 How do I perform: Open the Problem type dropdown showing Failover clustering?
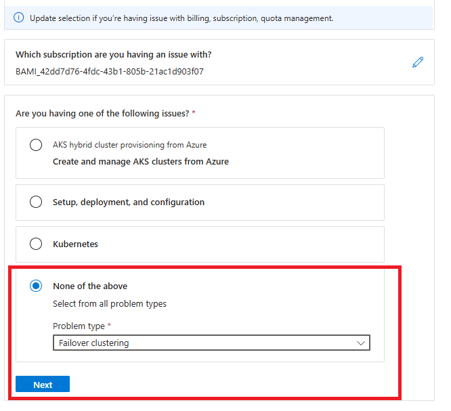pos(203,343)
